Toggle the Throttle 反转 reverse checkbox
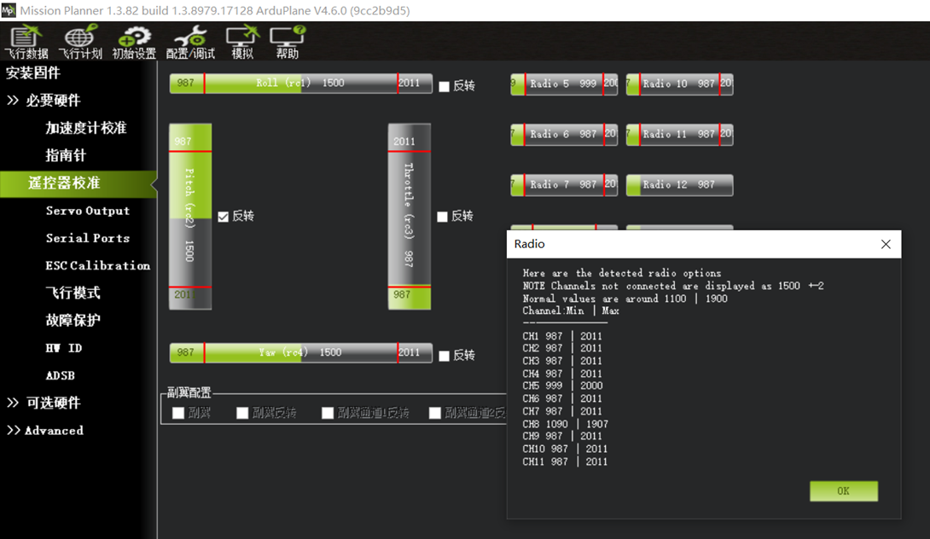Screen dimensions: 930x539 442,217
